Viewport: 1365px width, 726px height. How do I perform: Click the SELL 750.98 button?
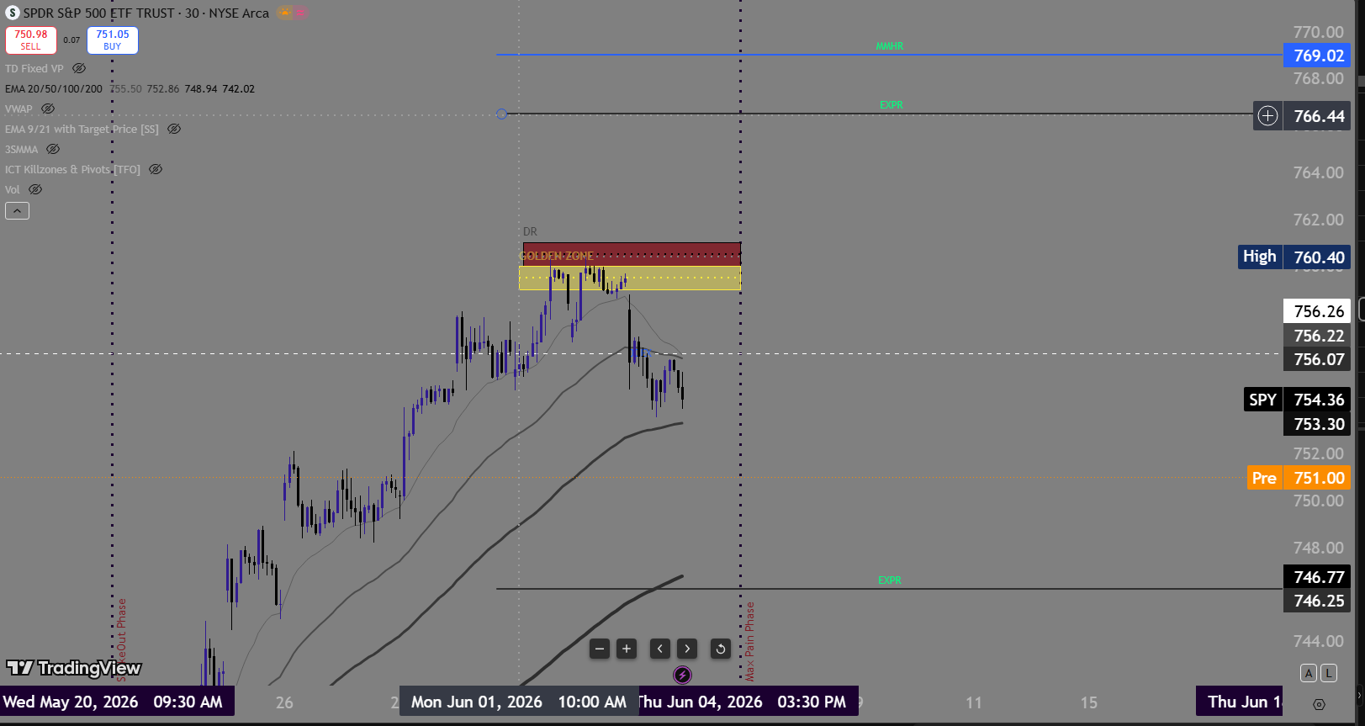31,40
